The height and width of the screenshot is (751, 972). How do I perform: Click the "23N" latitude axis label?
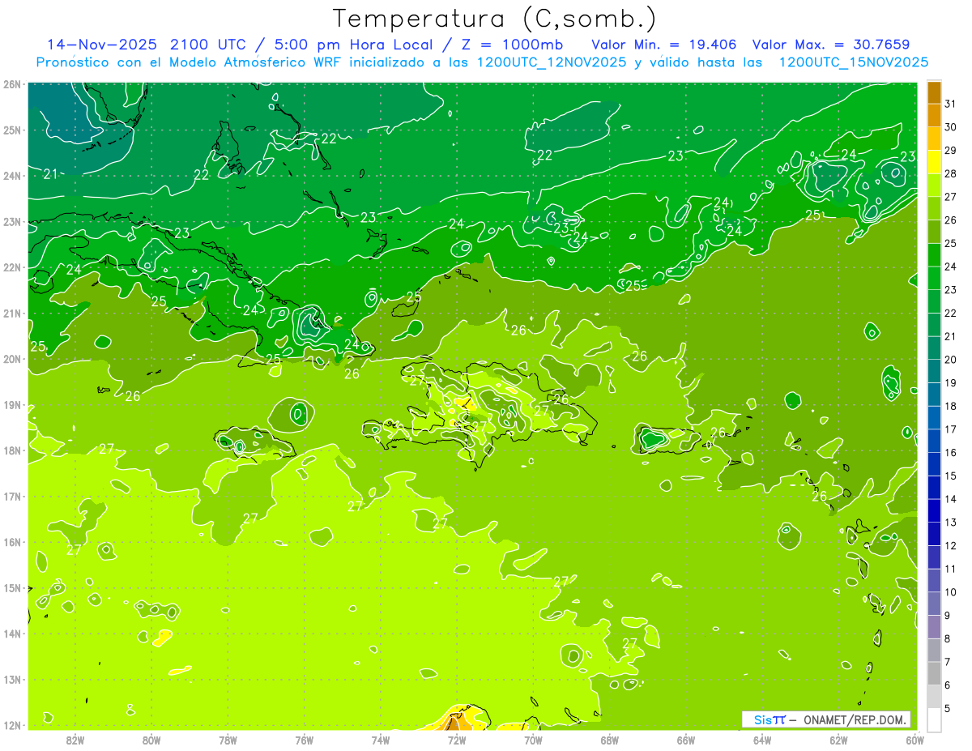point(12,222)
